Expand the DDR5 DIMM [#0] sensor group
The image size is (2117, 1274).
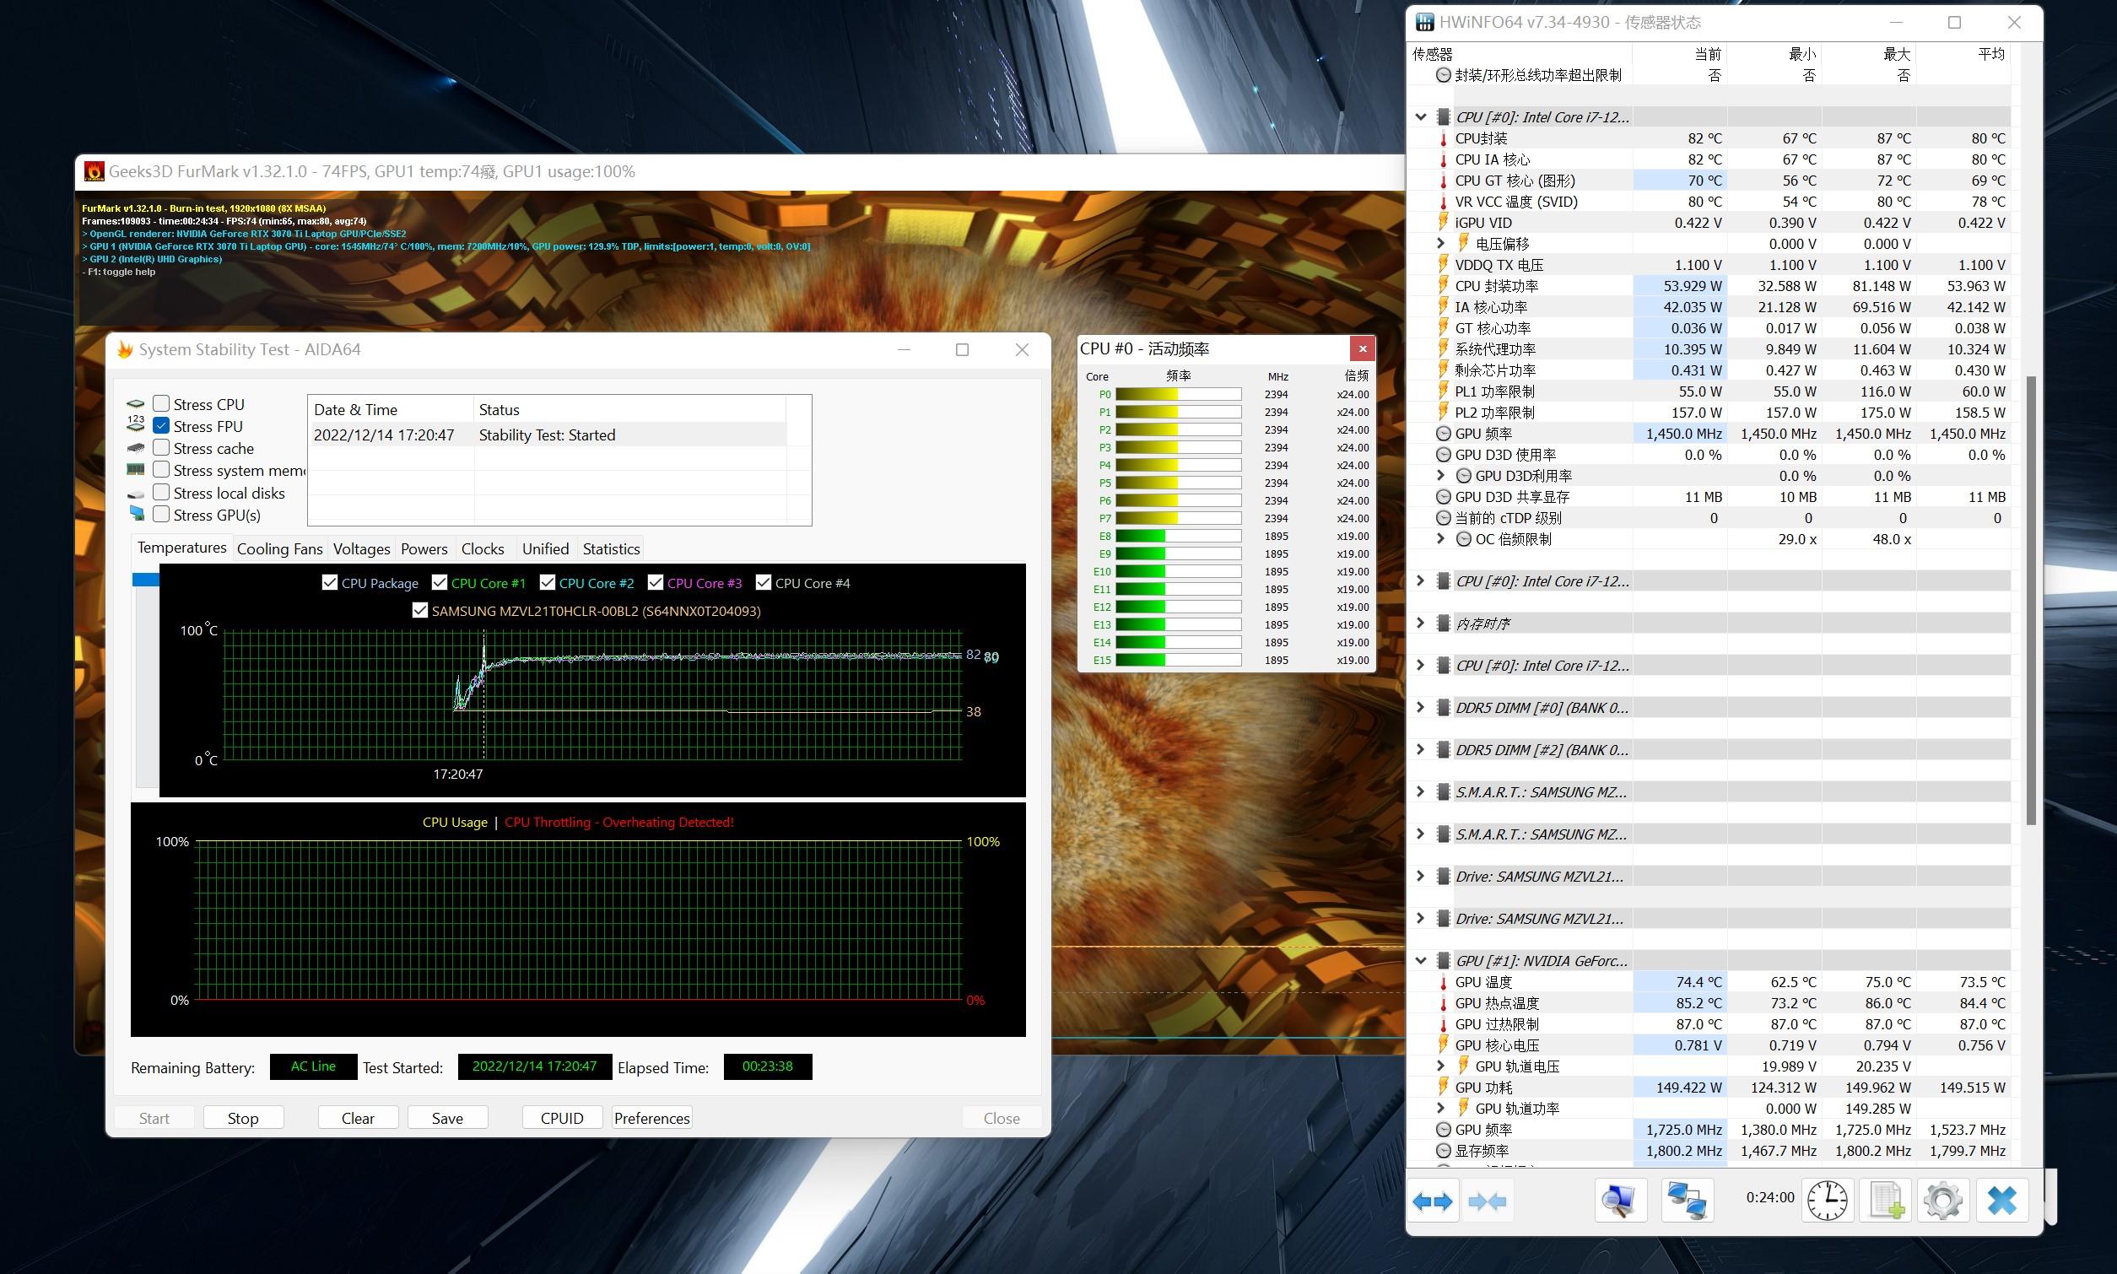tap(1421, 707)
